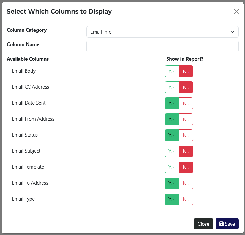Click the Save button with disk icon
The width and height of the screenshot is (245, 235).
point(227,224)
